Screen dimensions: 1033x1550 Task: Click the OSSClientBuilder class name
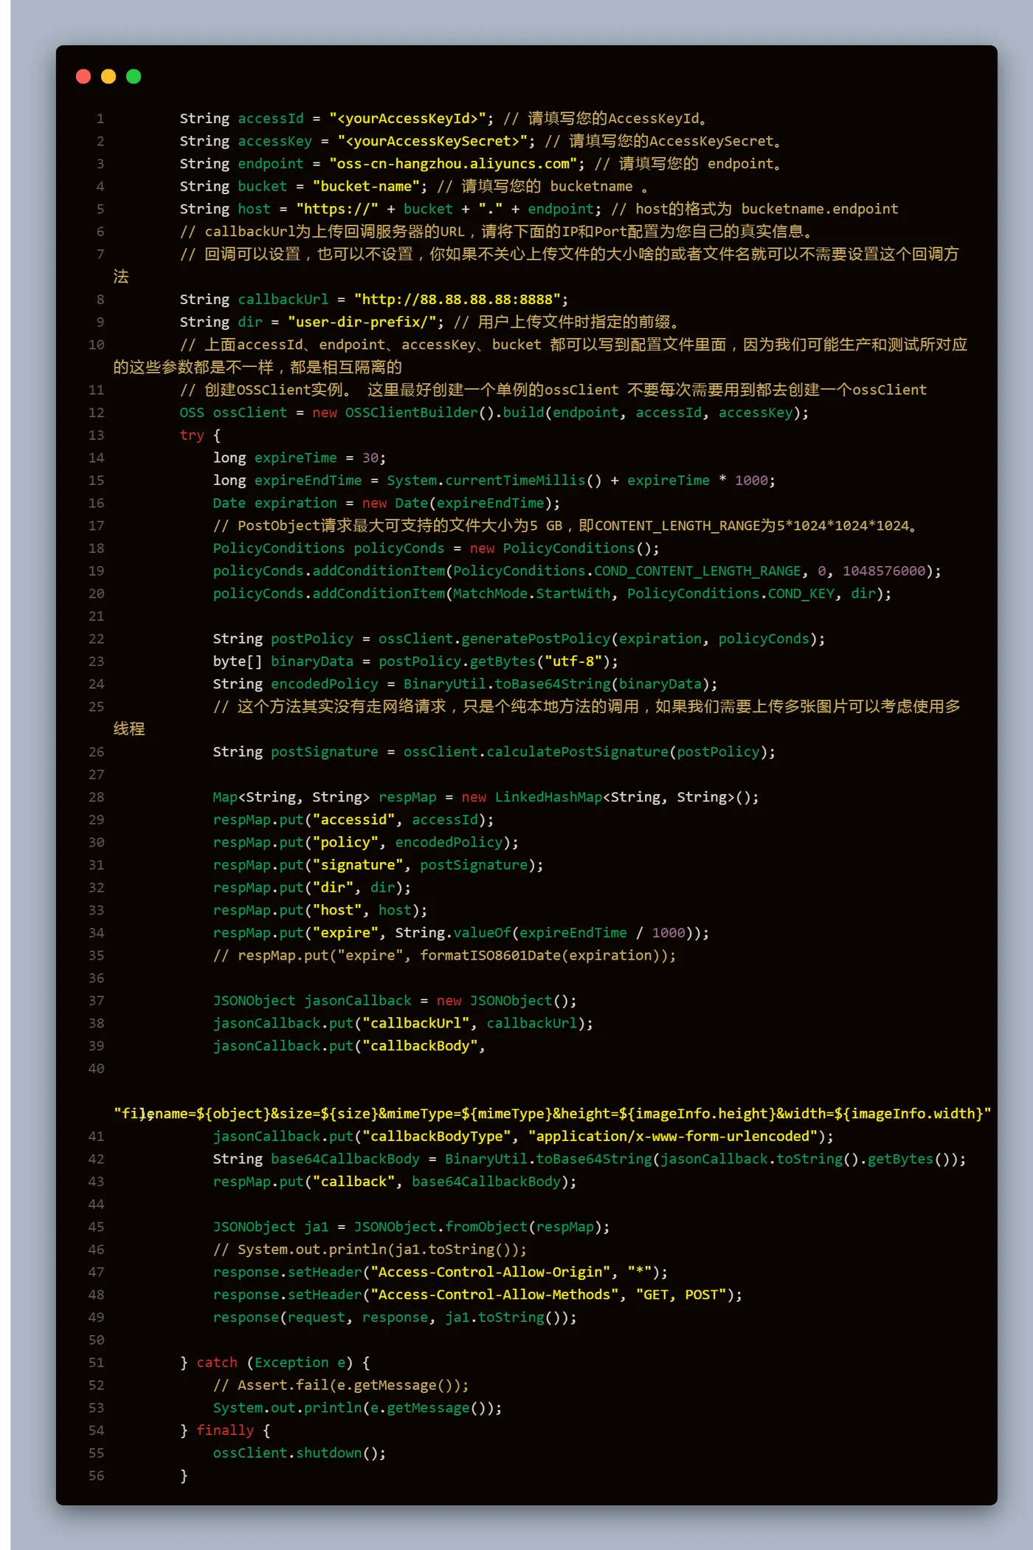412,413
